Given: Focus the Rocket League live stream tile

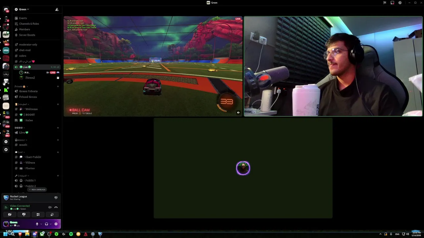Looking at the screenshot, I should tap(153, 66).
